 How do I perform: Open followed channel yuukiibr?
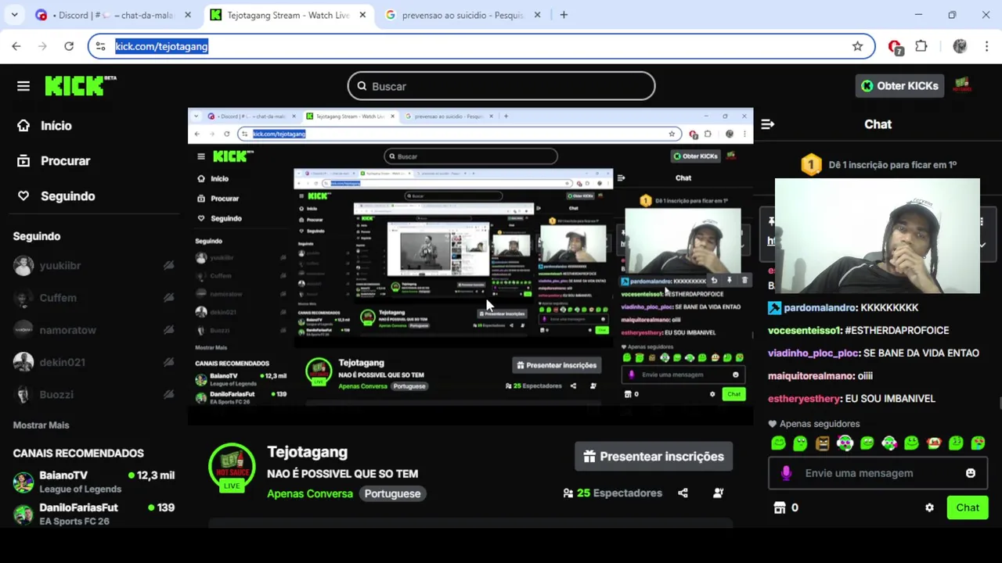pyautogui.click(x=60, y=266)
